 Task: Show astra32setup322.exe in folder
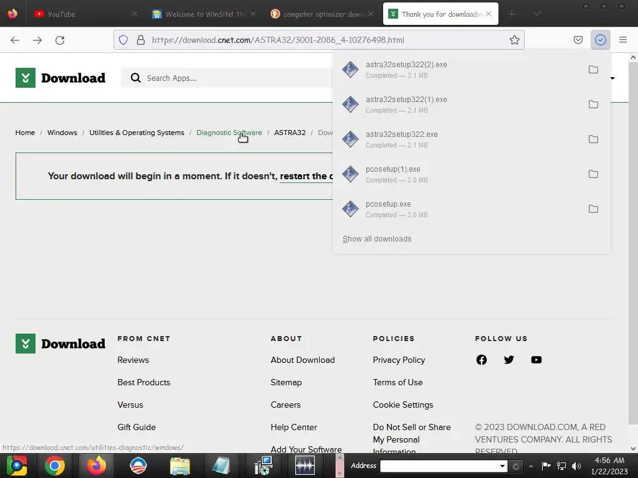point(593,139)
